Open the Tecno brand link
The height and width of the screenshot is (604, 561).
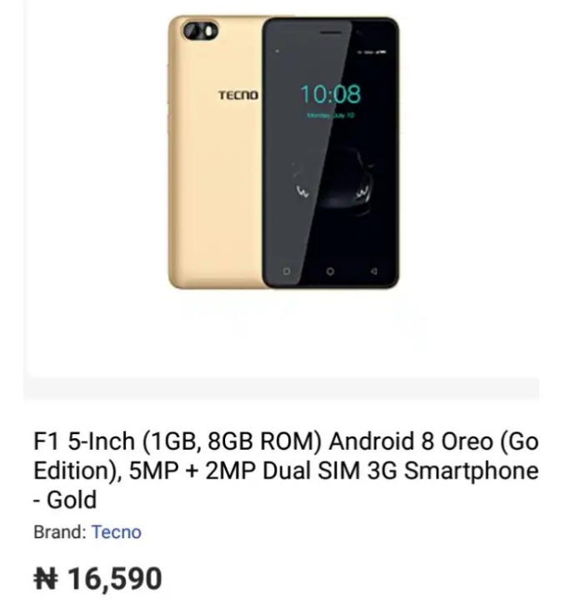coord(117,532)
